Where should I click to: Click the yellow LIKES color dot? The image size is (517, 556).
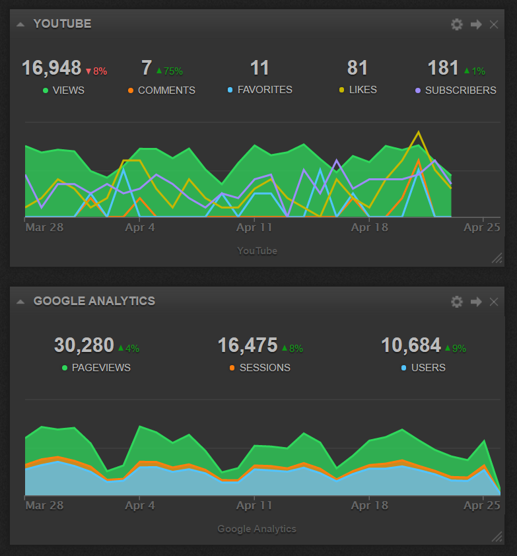point(341,90)
